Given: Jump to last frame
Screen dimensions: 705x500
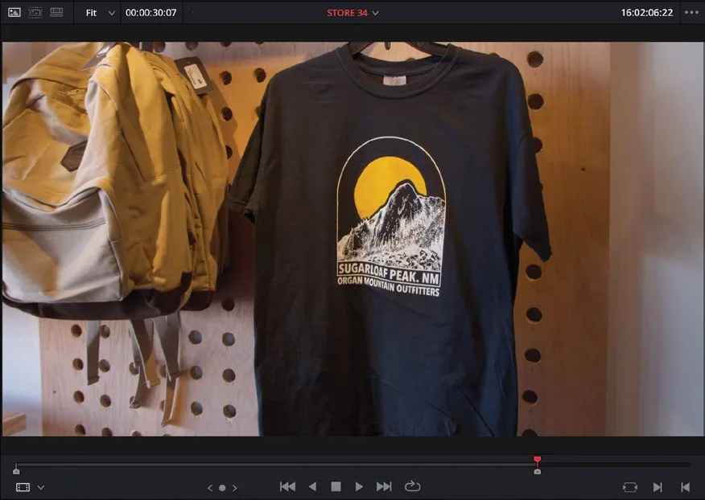Looking at the screenshot, I should tap(384, 486).
